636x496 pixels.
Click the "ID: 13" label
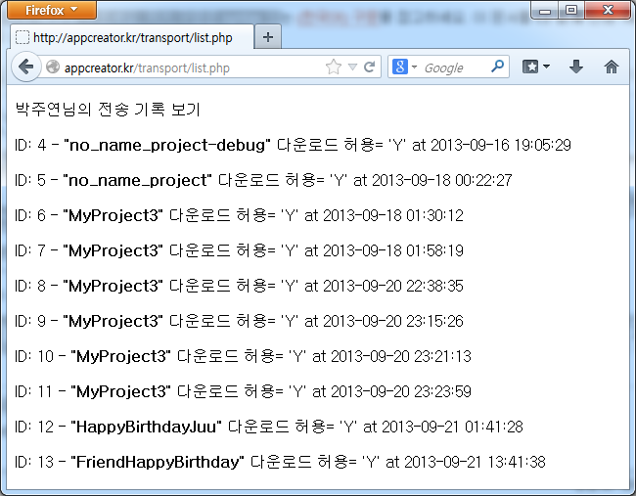[34, 462]
